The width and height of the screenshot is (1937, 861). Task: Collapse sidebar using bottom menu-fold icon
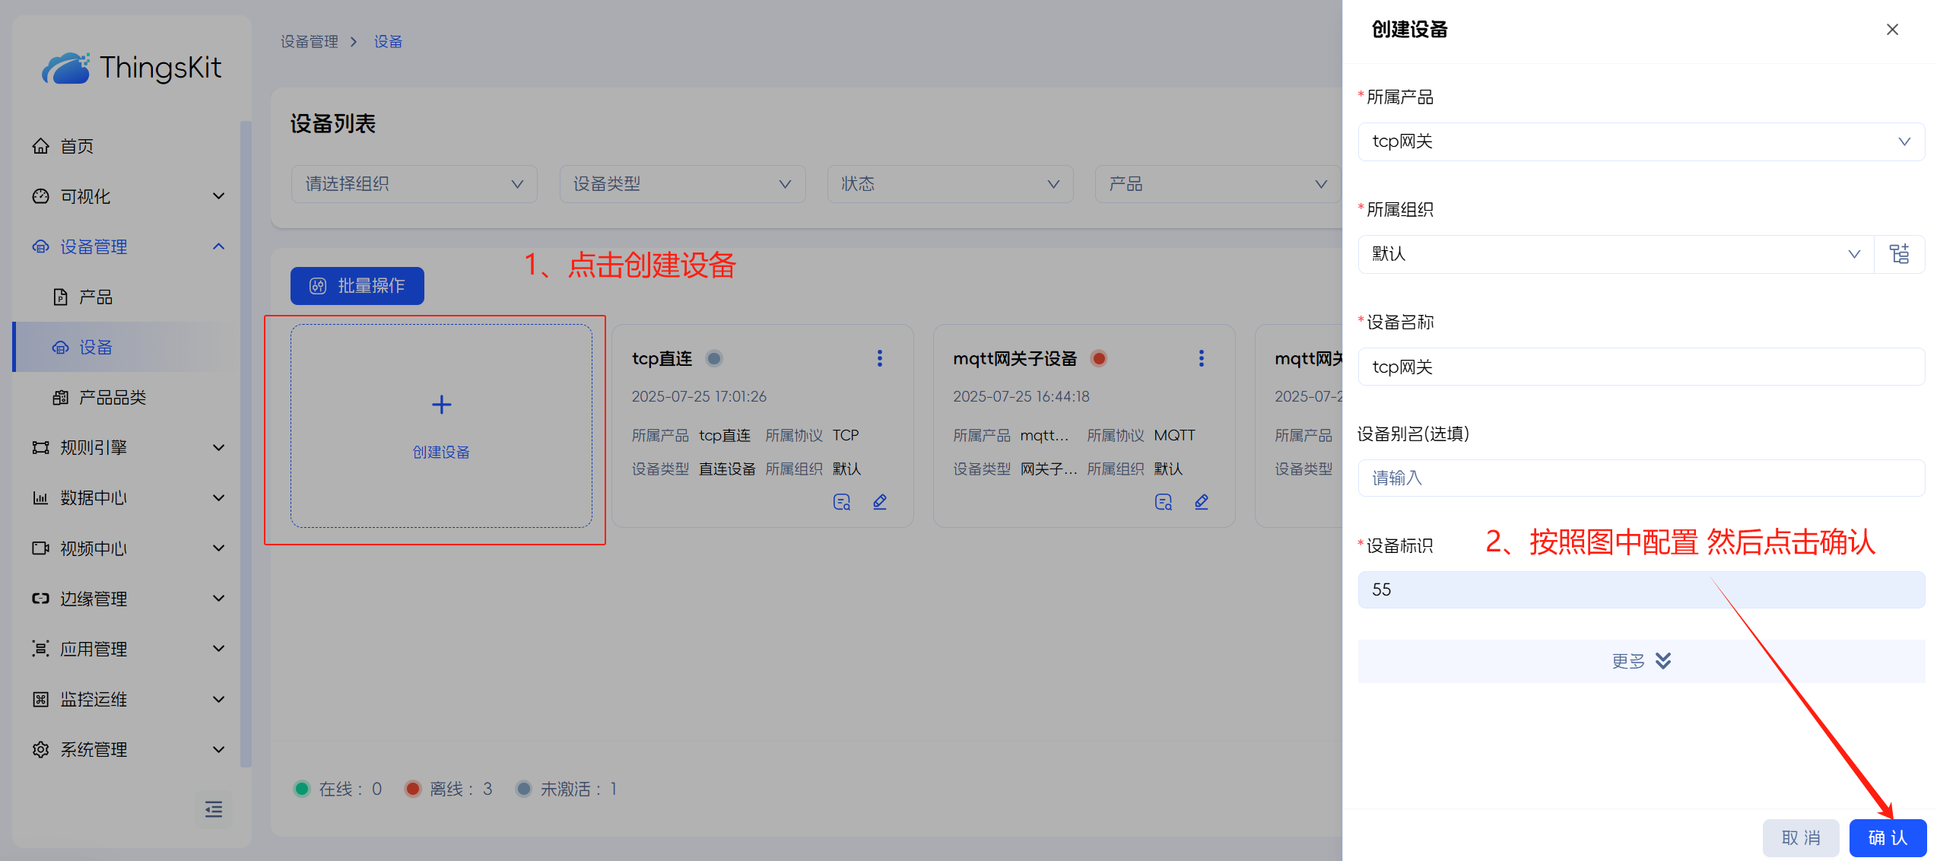[x=214, y=809]
